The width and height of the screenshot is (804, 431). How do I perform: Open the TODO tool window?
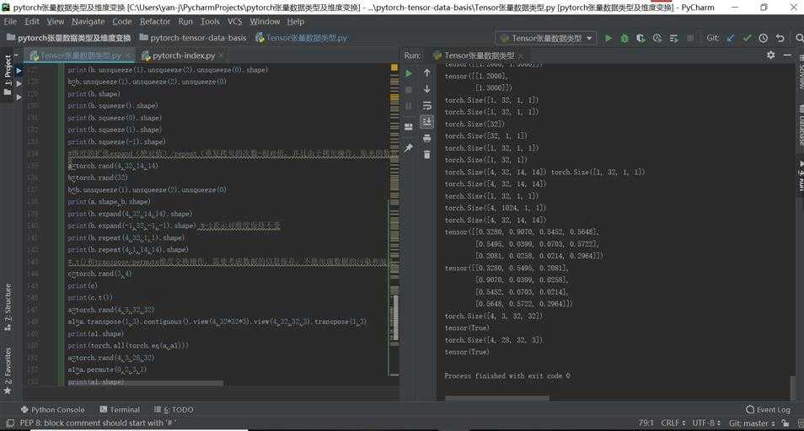pos(174,409)
